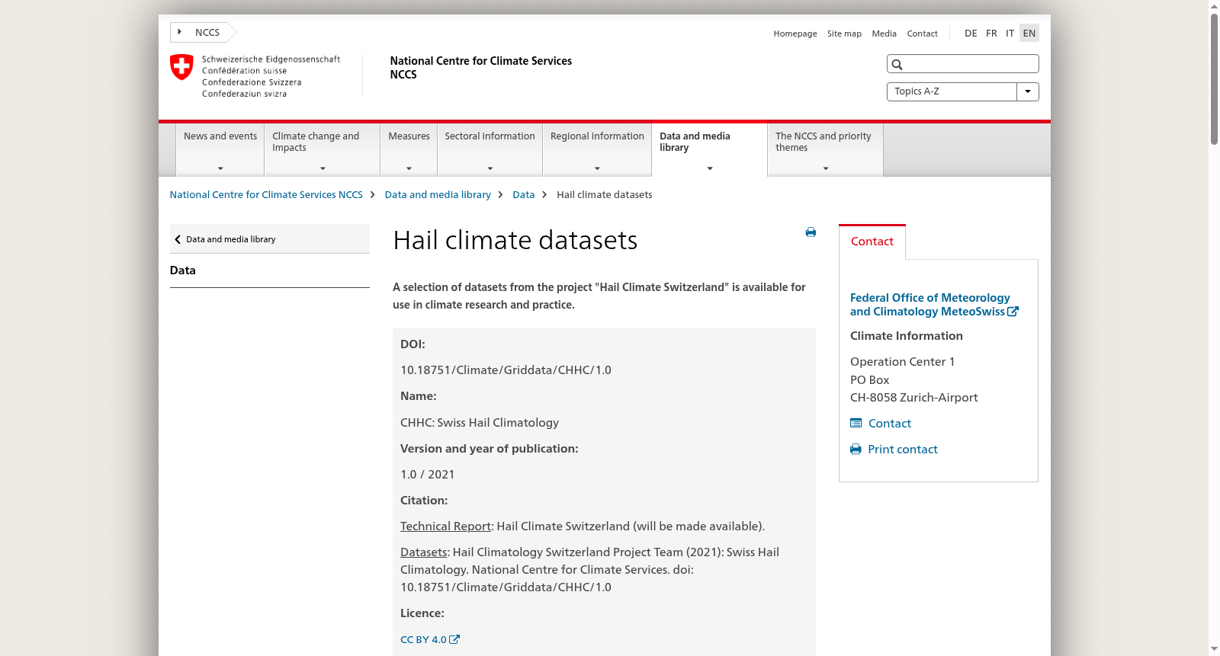The image size is (1220, 656).
Task: Open the Homepage top link
Action: pos(795,34)
